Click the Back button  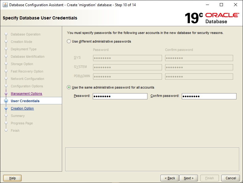(170, 178)
